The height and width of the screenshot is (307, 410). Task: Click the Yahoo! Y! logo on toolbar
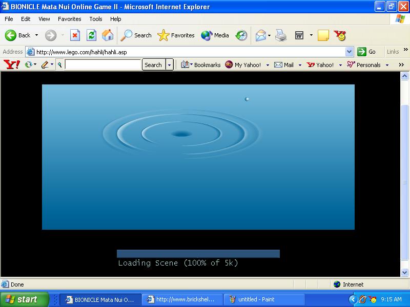(12, 64)
